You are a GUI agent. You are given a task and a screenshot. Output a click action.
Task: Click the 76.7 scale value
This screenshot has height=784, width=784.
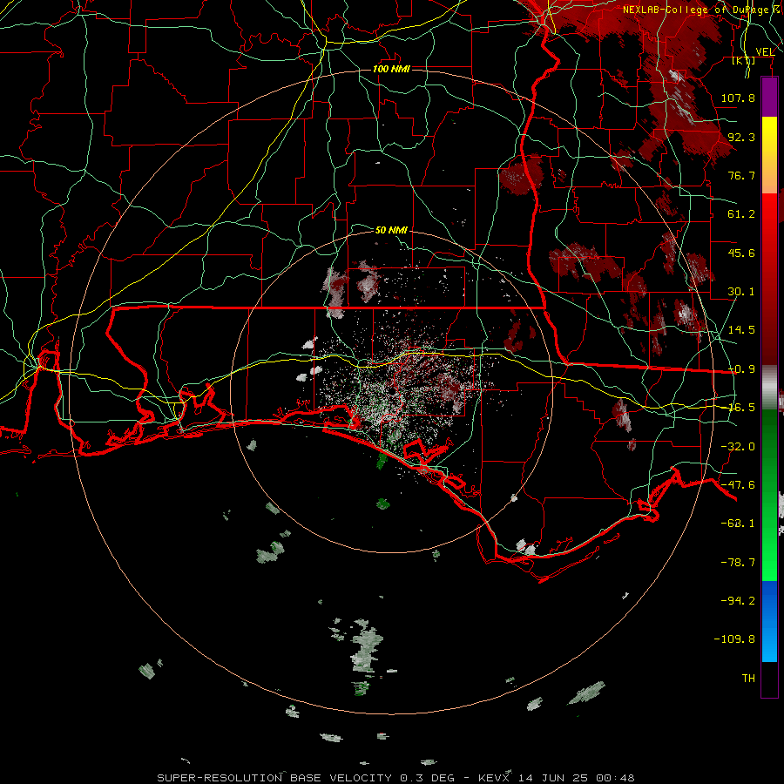click(741, 175)
